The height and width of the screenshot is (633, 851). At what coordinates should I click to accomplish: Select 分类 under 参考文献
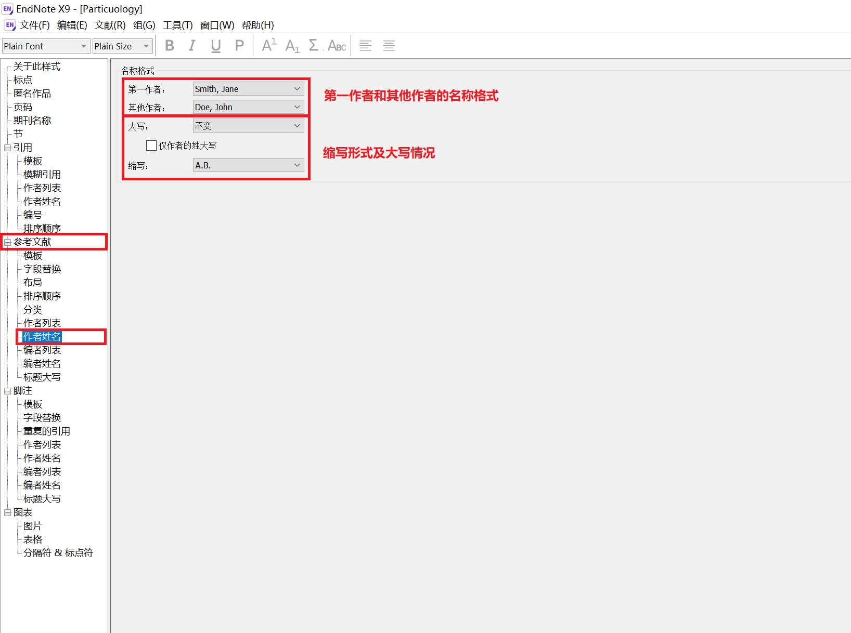pyautogui.click(x=33, y=310)
